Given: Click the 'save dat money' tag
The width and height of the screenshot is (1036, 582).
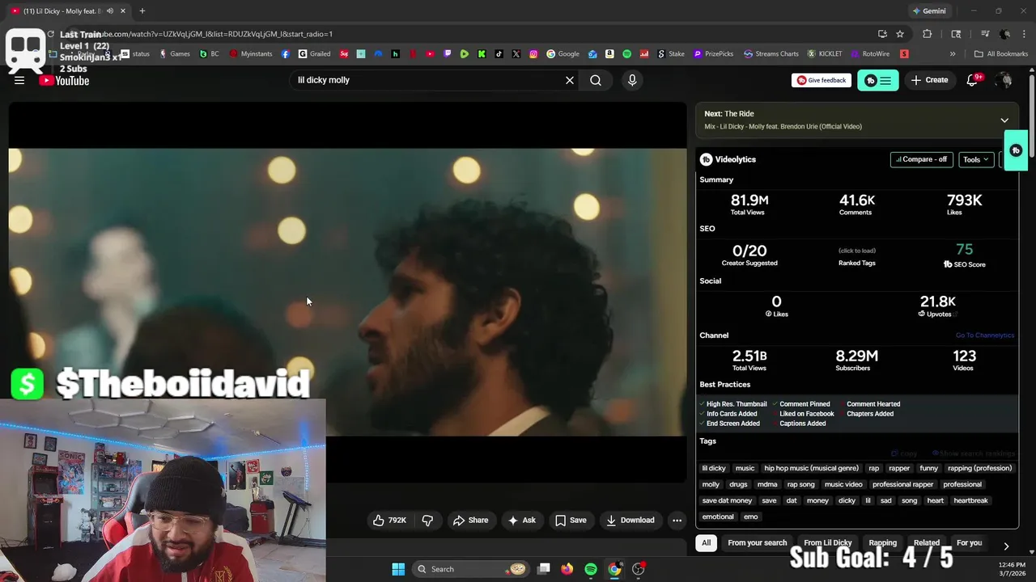Looking at the screenshot, I should tap(727, 500).
